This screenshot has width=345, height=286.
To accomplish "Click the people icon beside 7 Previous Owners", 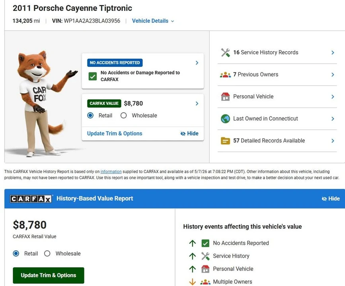I will 225,75.
